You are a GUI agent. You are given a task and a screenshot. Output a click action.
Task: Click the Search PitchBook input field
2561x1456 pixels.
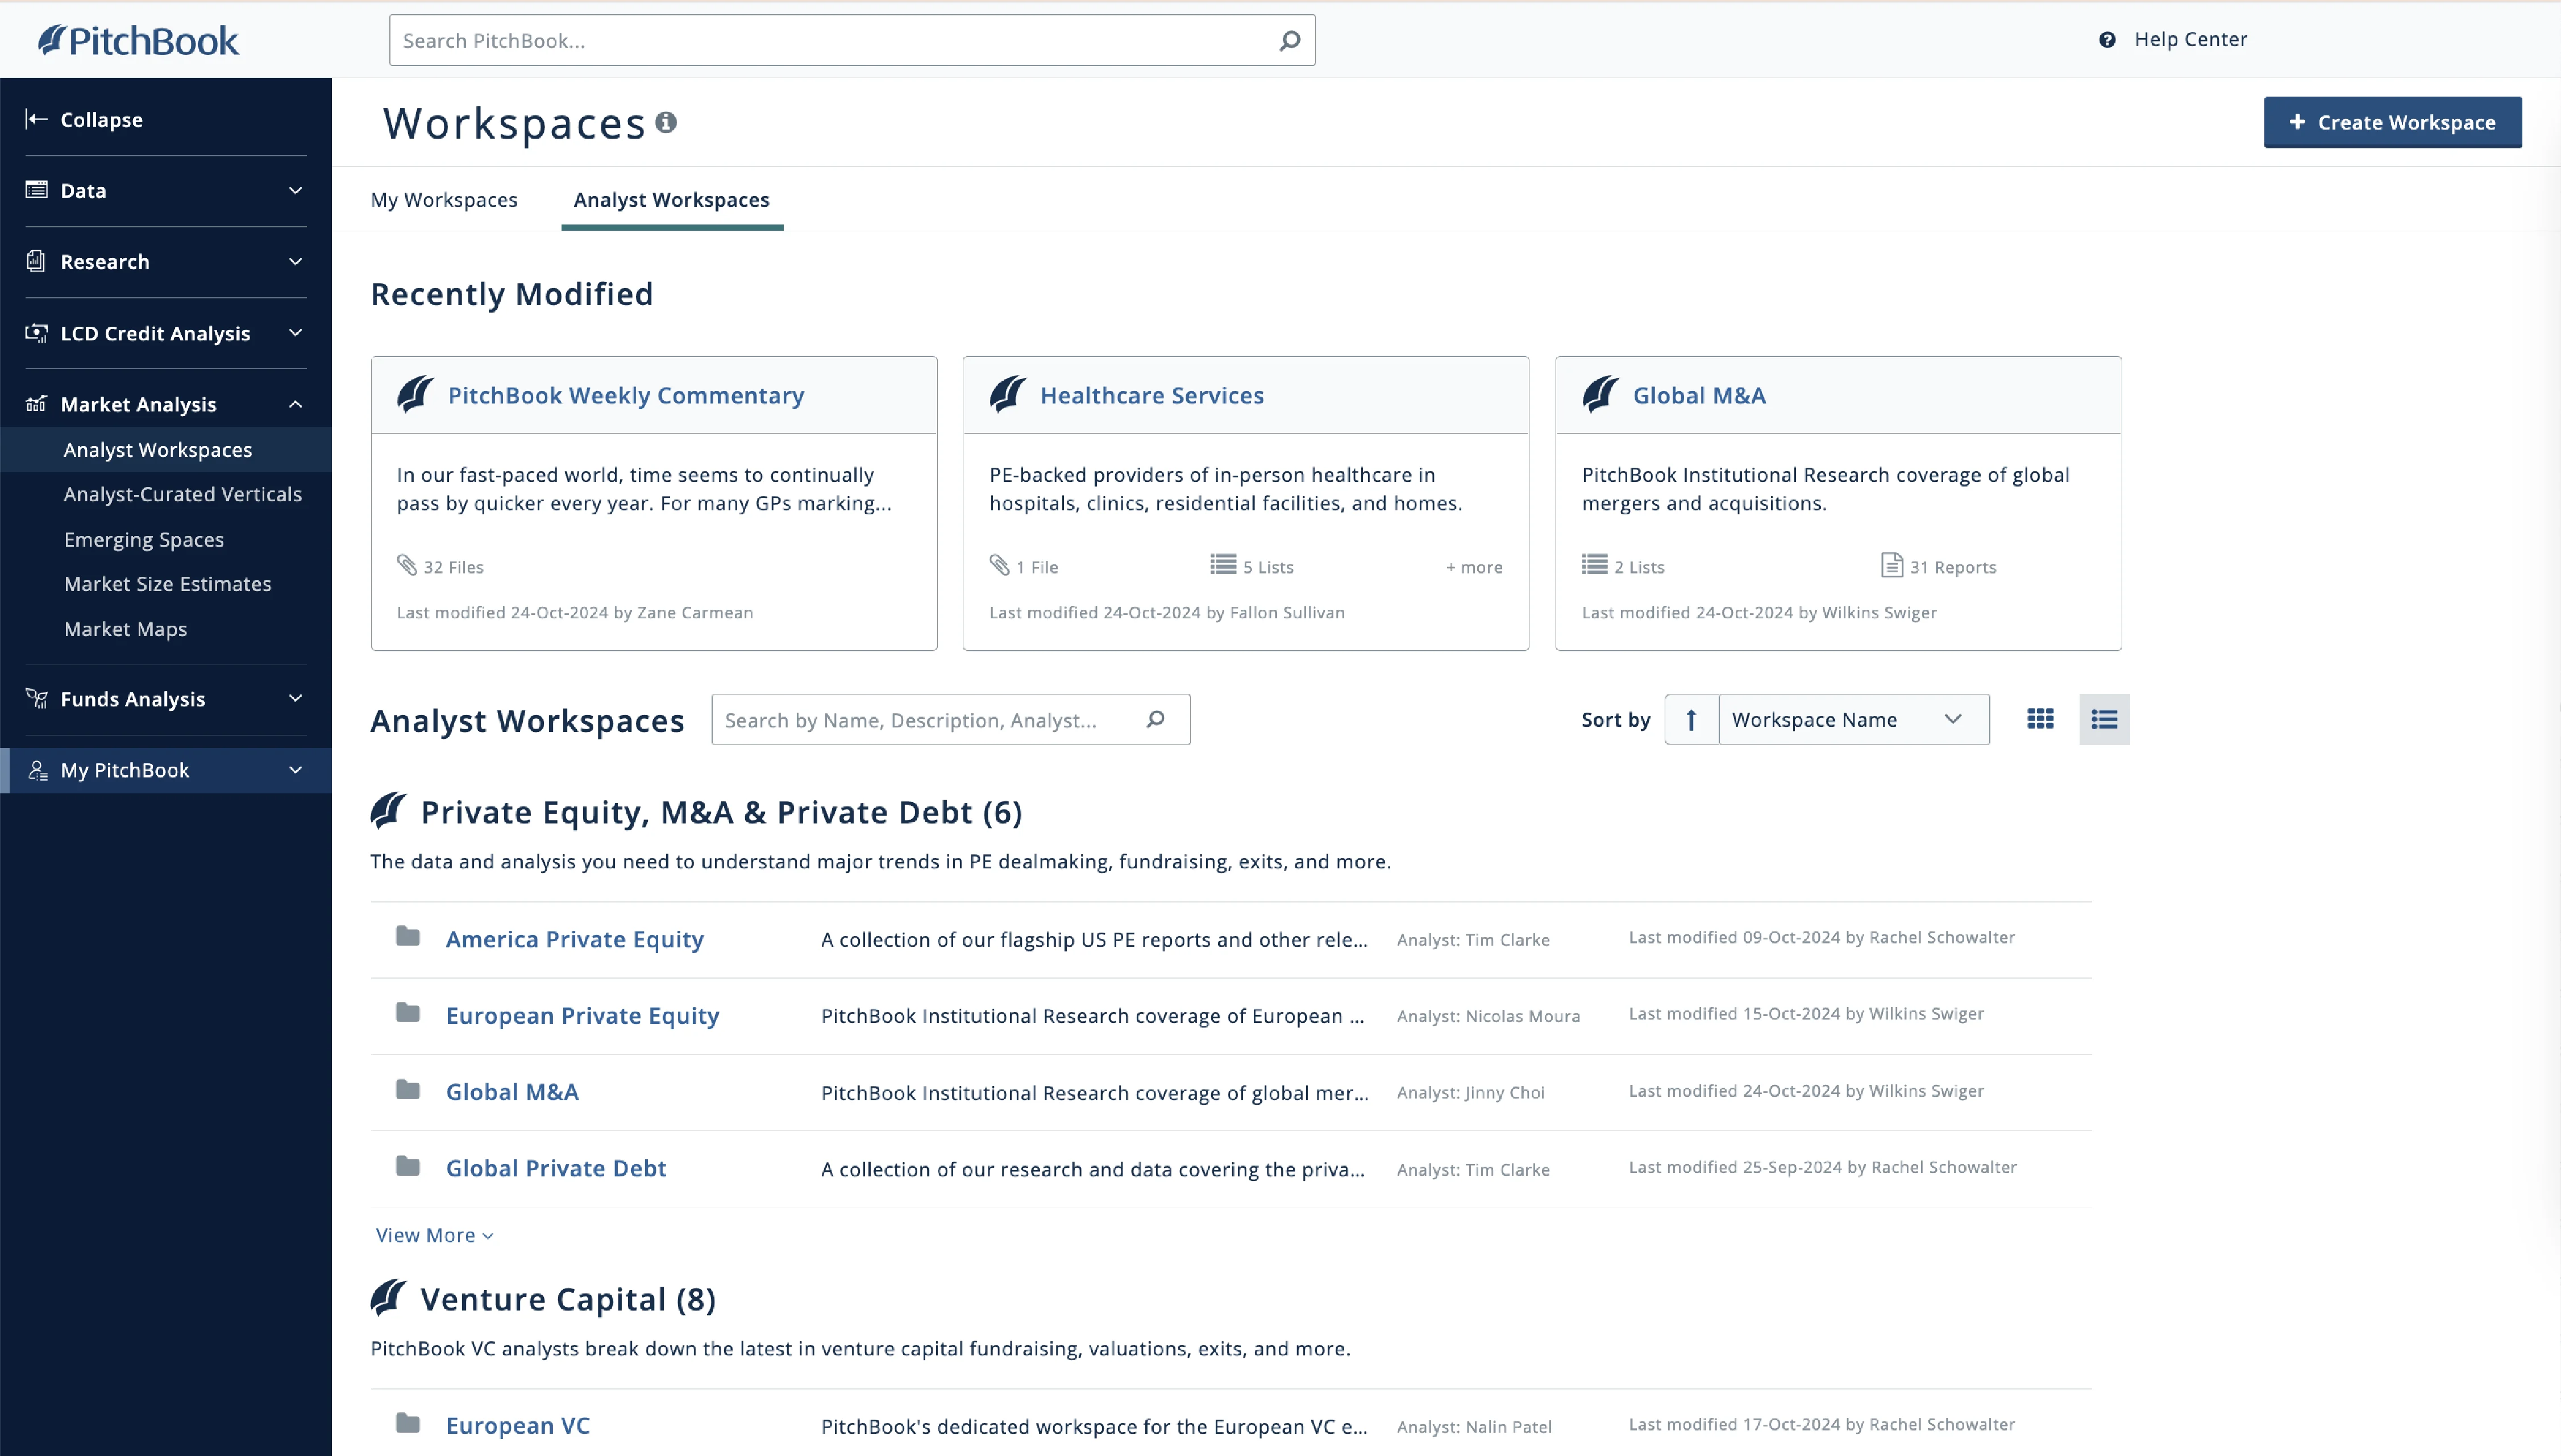click(x=852, y=40)
